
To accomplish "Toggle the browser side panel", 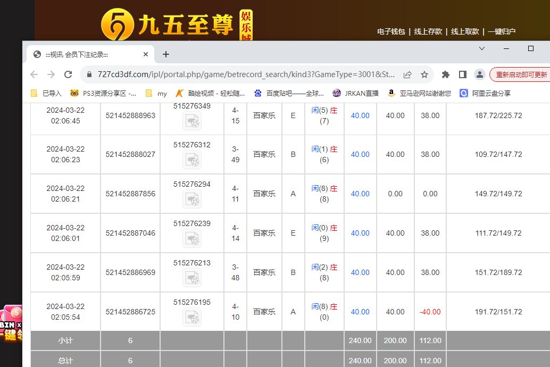I will click(x=463, y=74).
